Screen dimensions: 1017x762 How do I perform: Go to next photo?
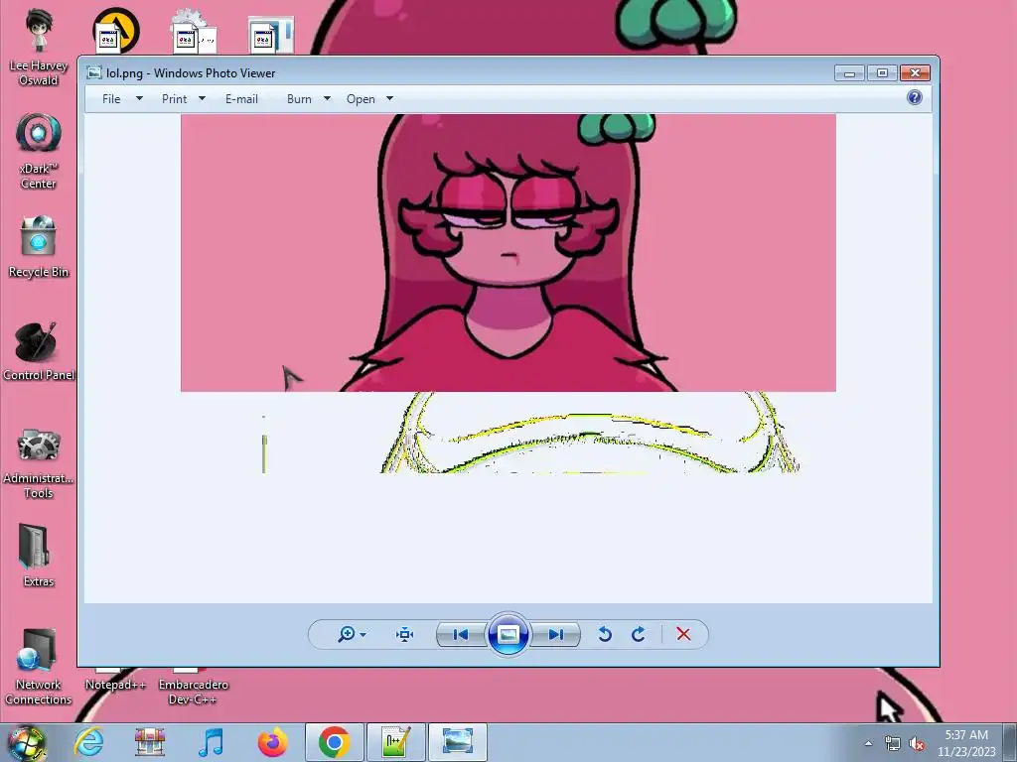point(556,634)
